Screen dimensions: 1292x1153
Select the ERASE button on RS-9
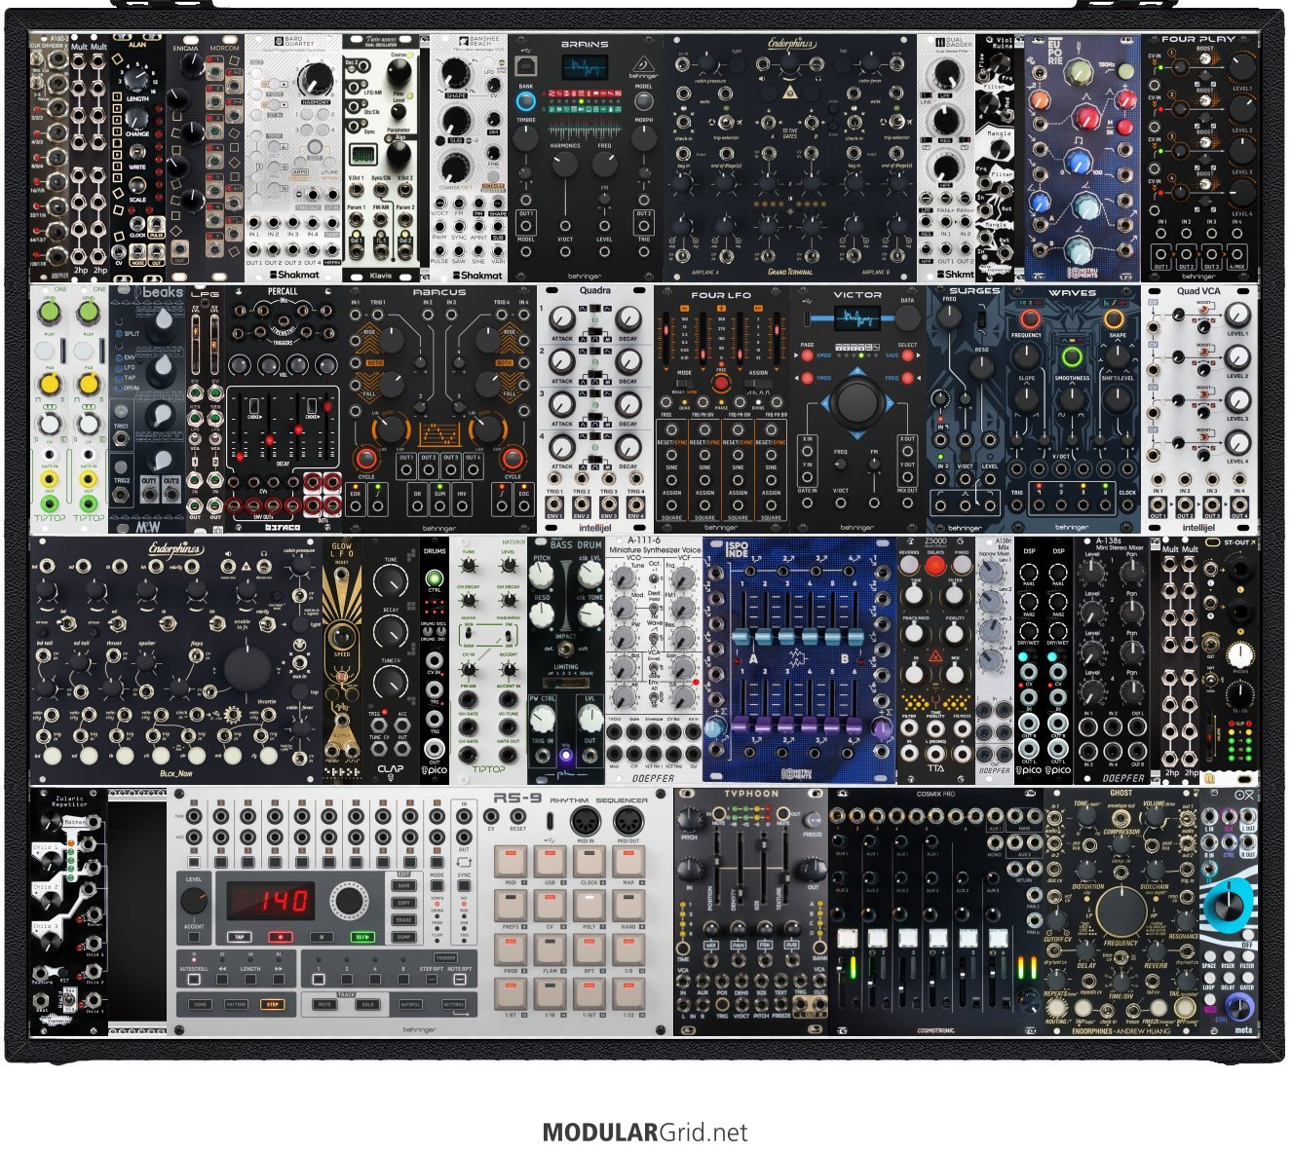(404, 919)
